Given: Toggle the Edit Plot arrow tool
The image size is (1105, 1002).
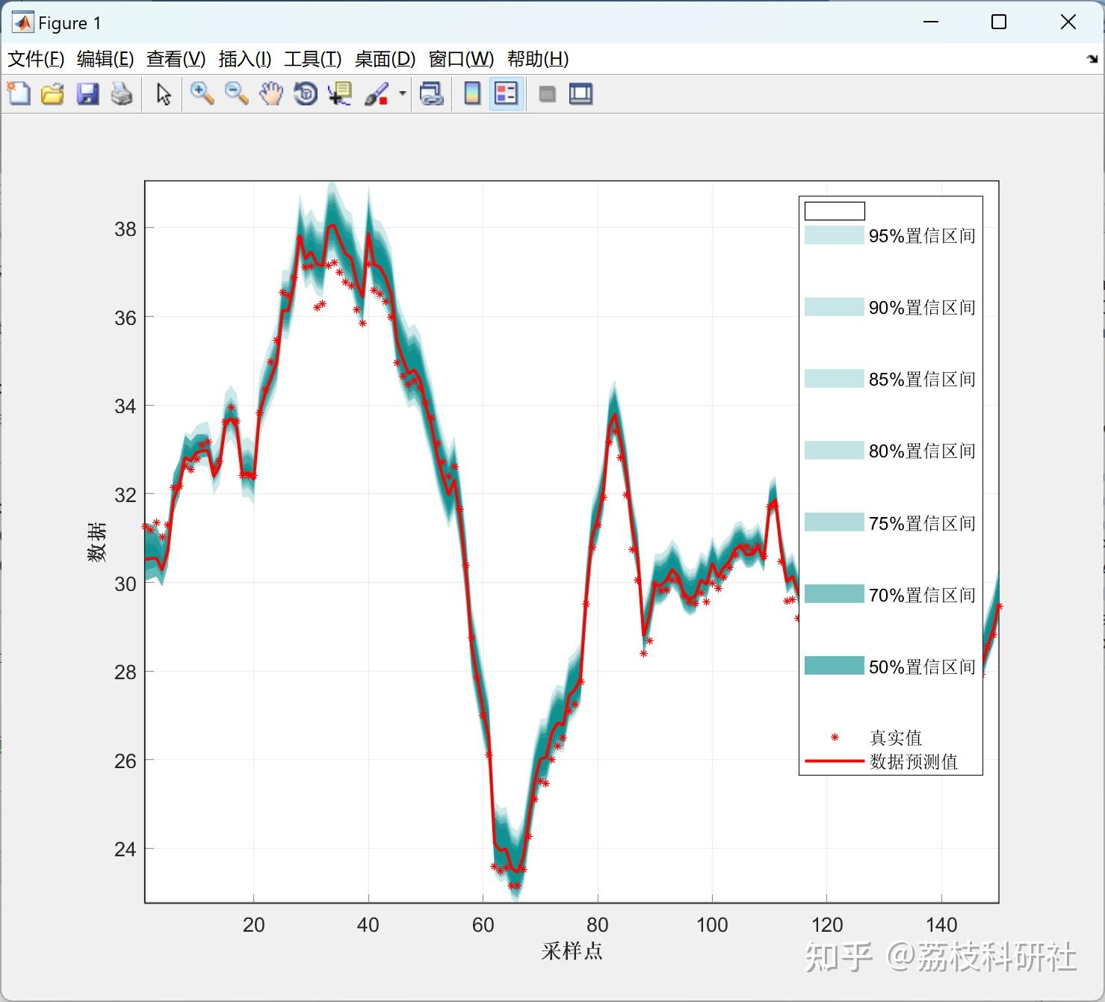Looking at the screenshot, I should (164, 94).
